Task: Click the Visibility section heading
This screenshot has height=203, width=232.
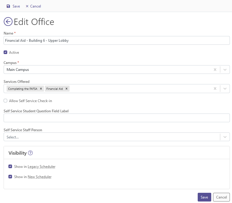Action: [17, 153]
